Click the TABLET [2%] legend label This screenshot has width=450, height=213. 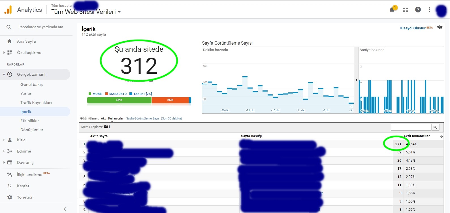143,94
